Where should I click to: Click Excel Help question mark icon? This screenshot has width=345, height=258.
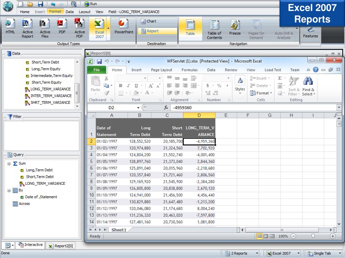tap(315, 70)
